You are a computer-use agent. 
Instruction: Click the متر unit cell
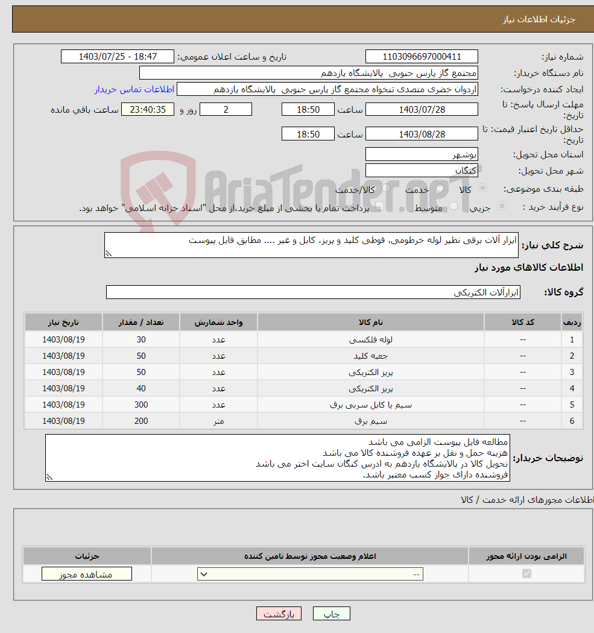[x=218, y=421]
